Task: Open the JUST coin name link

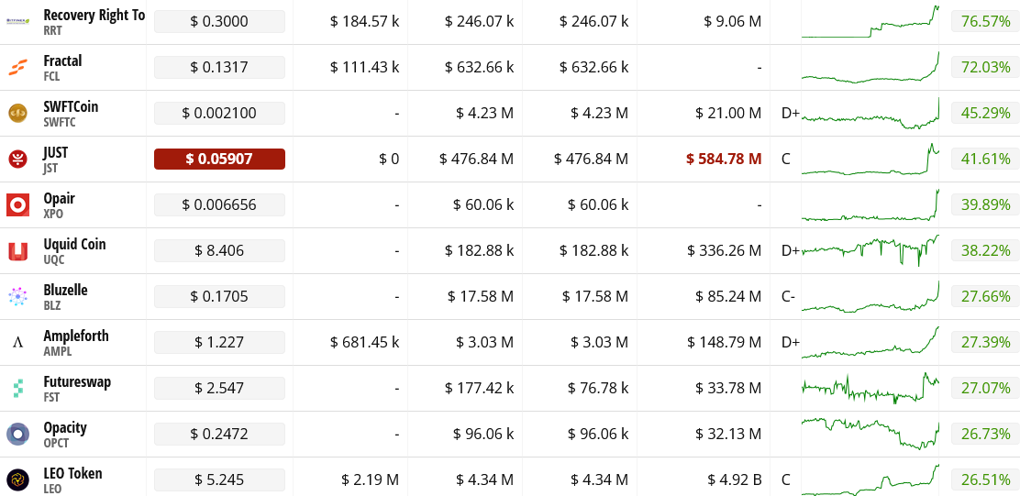Action: click(55, 153)
